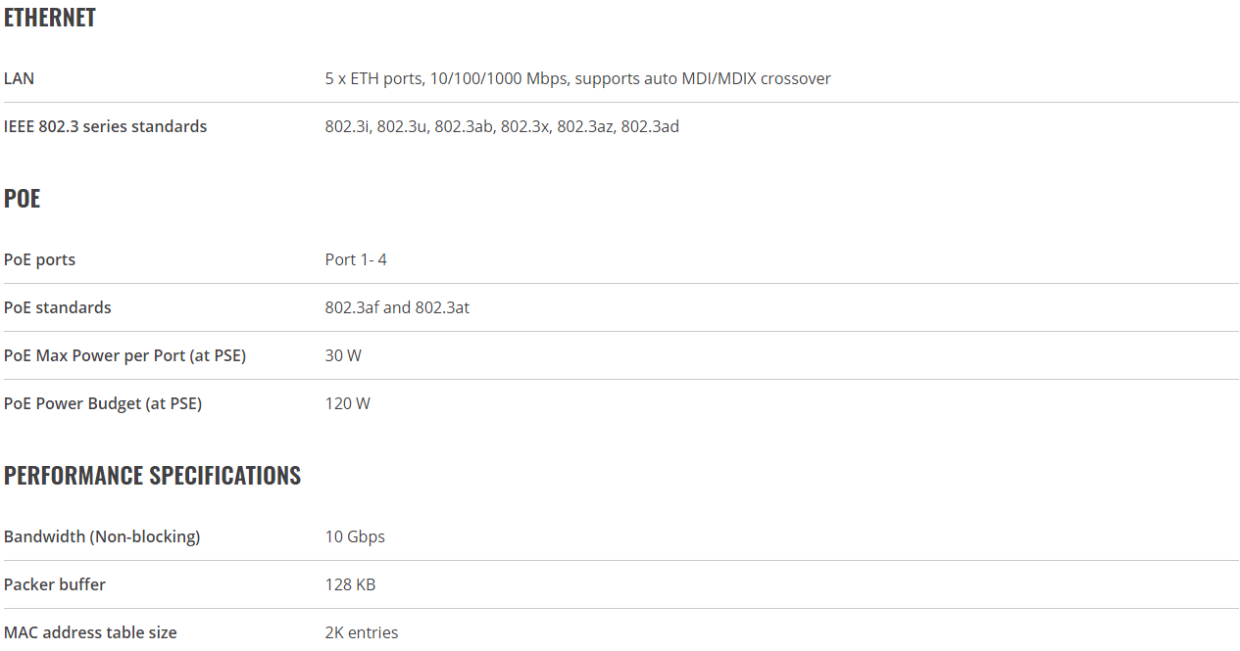Select PoE Max Power per Port label
This screenshot has width=1240, height=651.
point(124,355)
